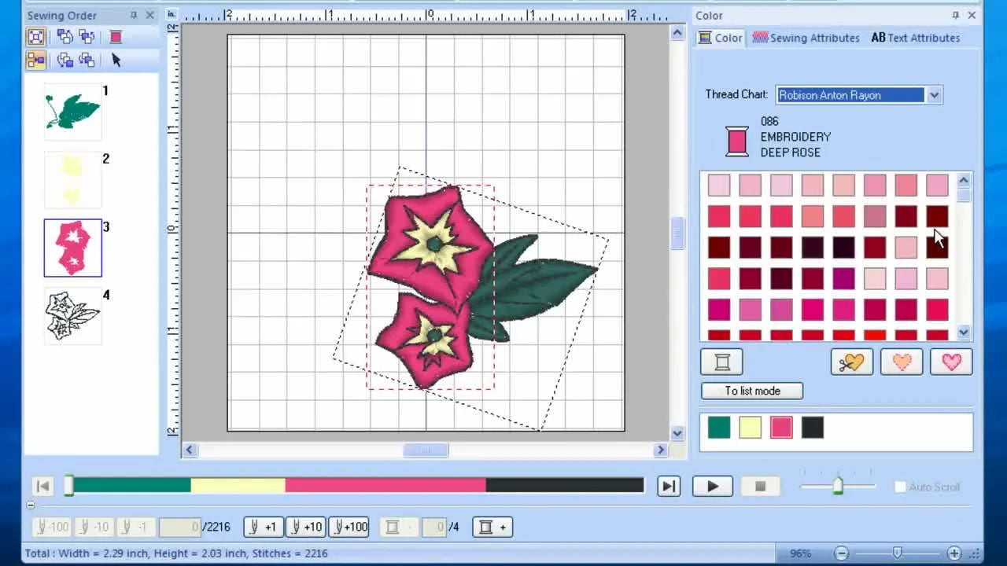Click the red thread spool color icon in Sewing Order
The width and height of the screenshot is (1007, 566).
pos(116,36)
